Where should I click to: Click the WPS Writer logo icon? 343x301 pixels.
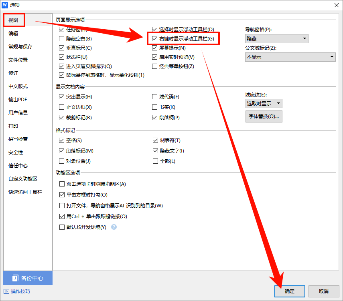(x=6, y=5)
